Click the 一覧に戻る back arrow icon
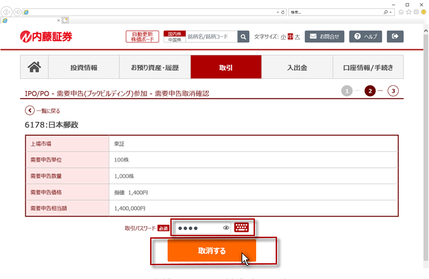Screen dimensions: 429x279 click(x=30, y=110)
